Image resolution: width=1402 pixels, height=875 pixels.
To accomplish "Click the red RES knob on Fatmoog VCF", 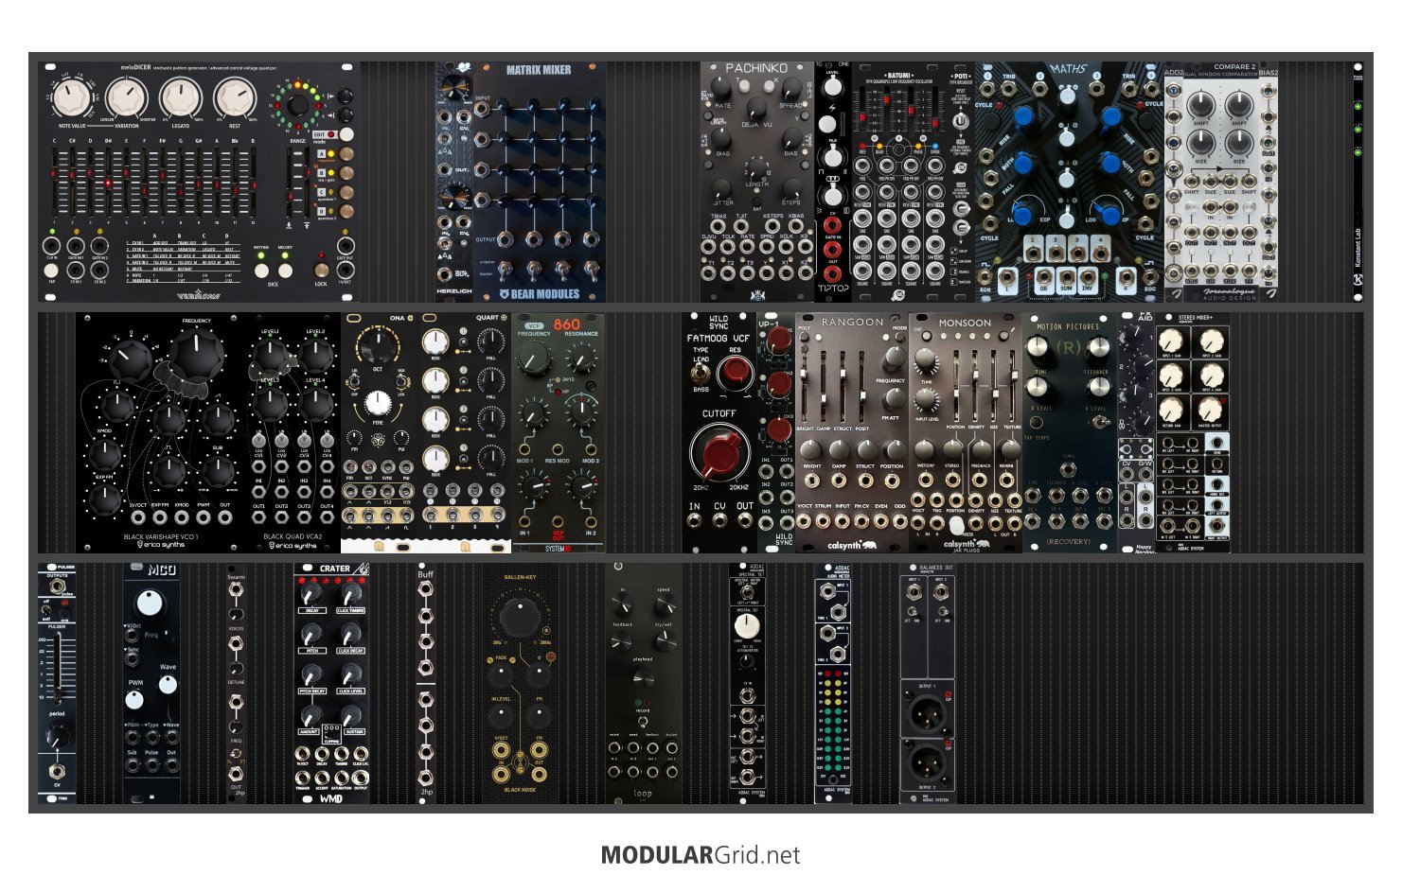I will (x=736, y=369).
